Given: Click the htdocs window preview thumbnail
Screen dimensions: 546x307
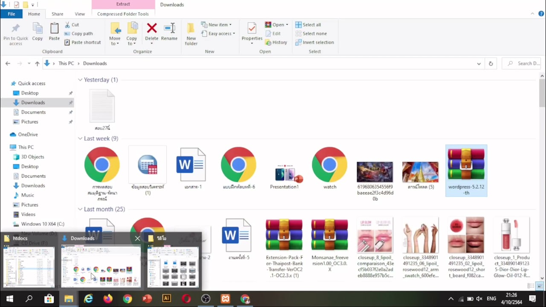Looking at the screenshot, I should [x=29, y=267].
